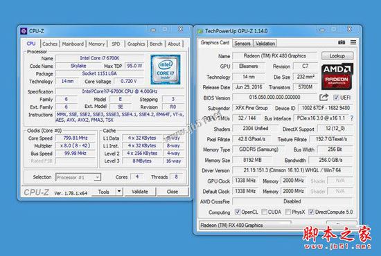This screenshot has width=381, height=256.
Task: Select the Validation tab in GPU-Z
Action: tap(265, 44)
